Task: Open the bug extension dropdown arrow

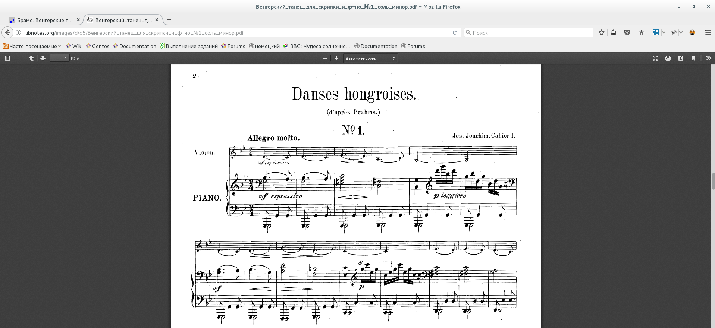Action: (x=681, y=32)
